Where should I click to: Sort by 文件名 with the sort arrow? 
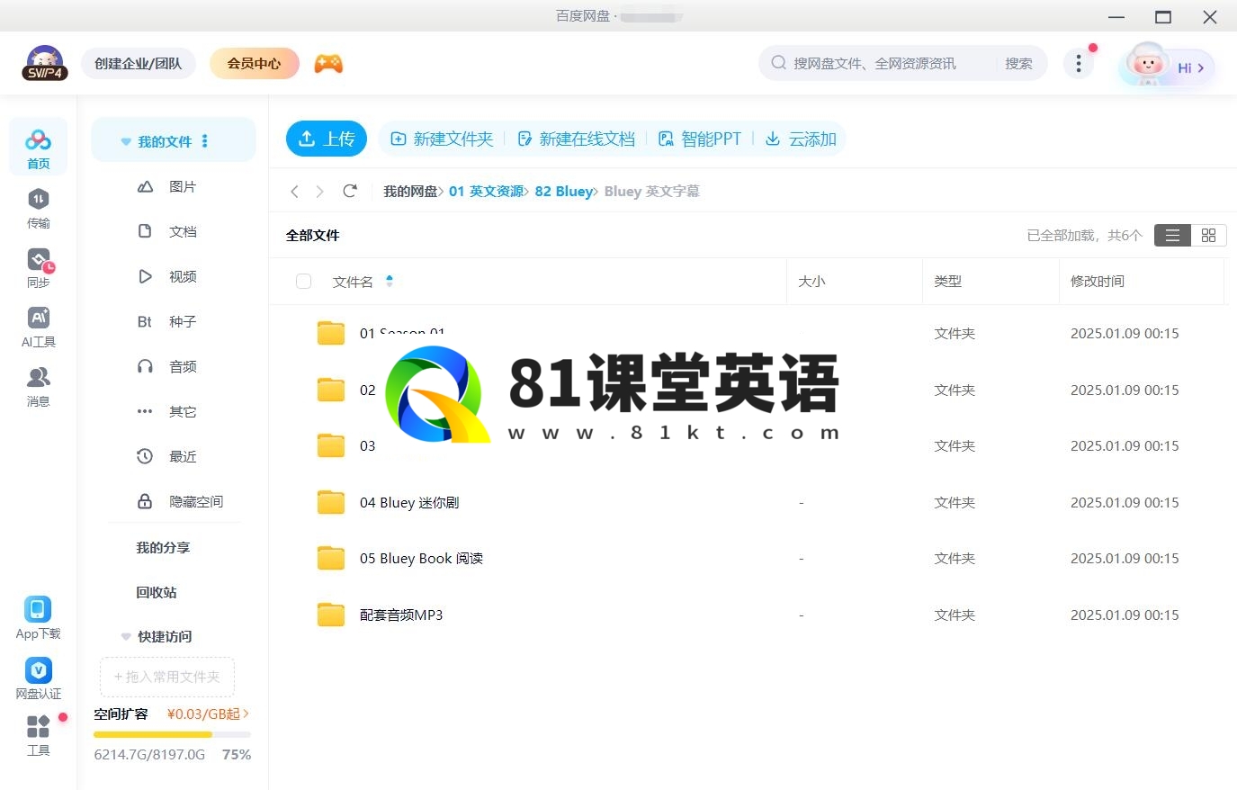(390, 281)
